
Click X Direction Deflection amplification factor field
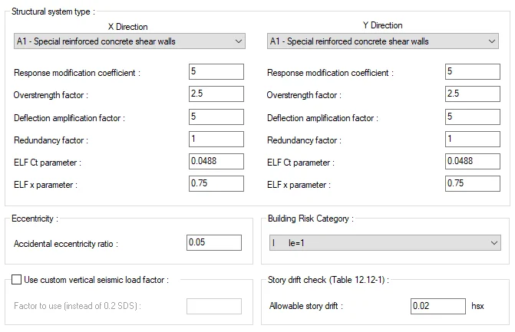pyautogui.click(x=216, y=117)
